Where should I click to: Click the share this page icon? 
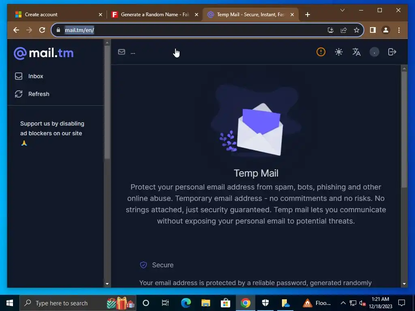[x=344, y=30]
